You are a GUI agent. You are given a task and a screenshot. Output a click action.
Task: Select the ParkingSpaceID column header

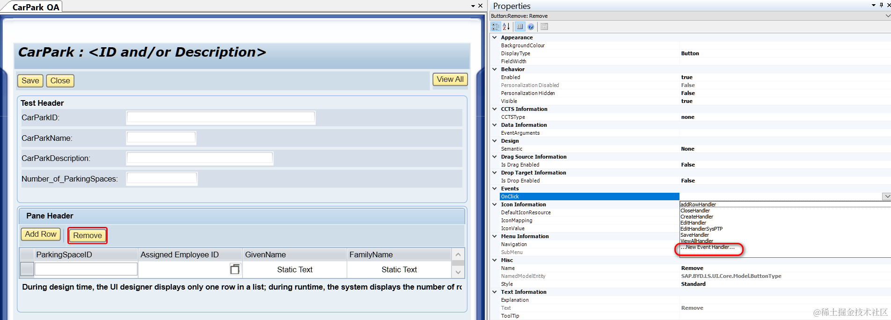point(86,255)
